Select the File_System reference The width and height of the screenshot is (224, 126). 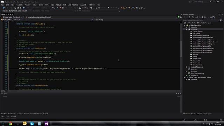[x=196, y=34]
